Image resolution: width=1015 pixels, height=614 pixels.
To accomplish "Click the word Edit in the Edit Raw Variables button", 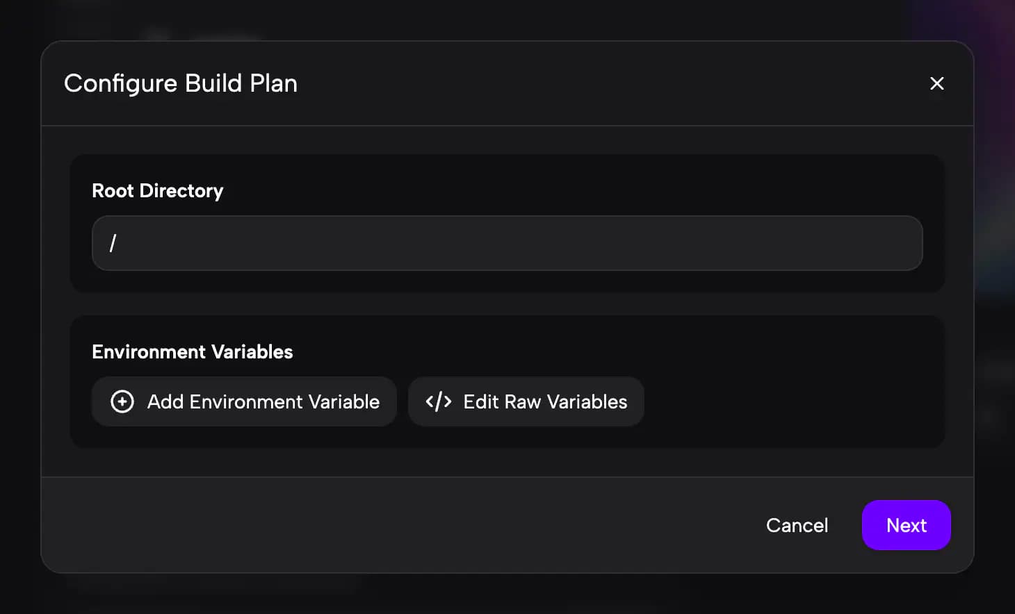I will 481,401.
